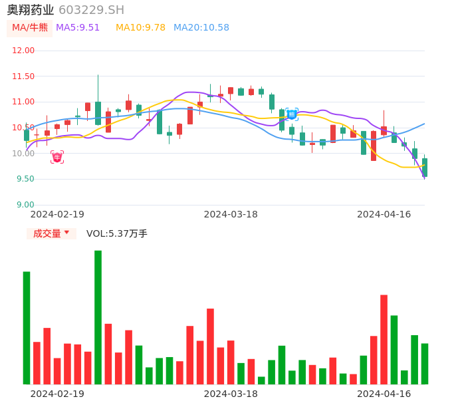Click the tallest red volume bar near April

click(x=384, y=339)
